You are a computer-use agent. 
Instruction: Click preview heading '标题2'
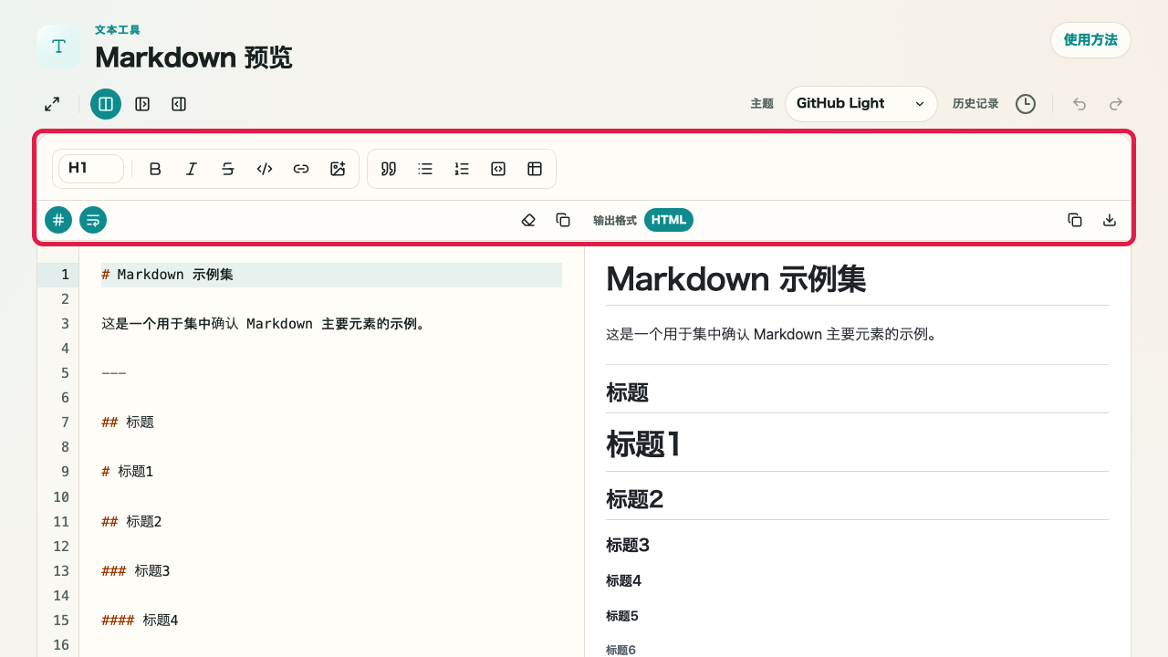pyautogui.click(x=634, y=499)
